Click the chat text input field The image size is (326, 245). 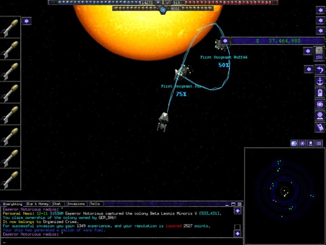coord(118,241)
